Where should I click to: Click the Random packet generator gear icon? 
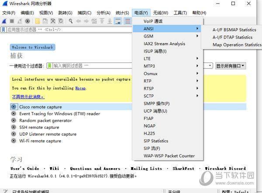click(14, 121)
